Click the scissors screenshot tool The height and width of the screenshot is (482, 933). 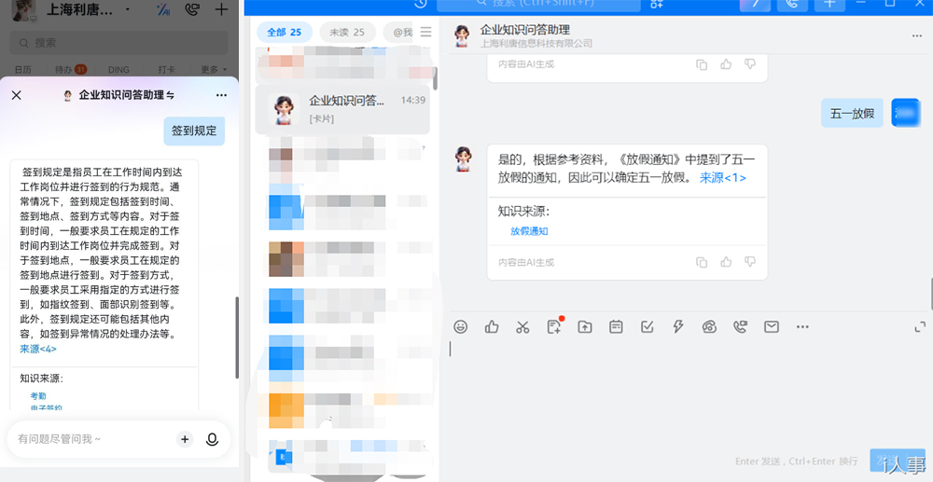tap(522, 327)
